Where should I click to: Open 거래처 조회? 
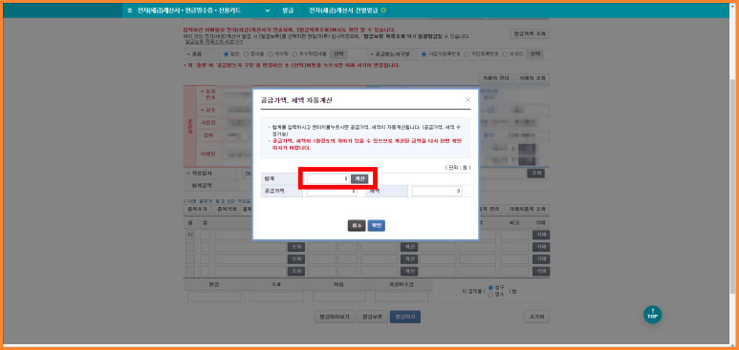[532, 78]
